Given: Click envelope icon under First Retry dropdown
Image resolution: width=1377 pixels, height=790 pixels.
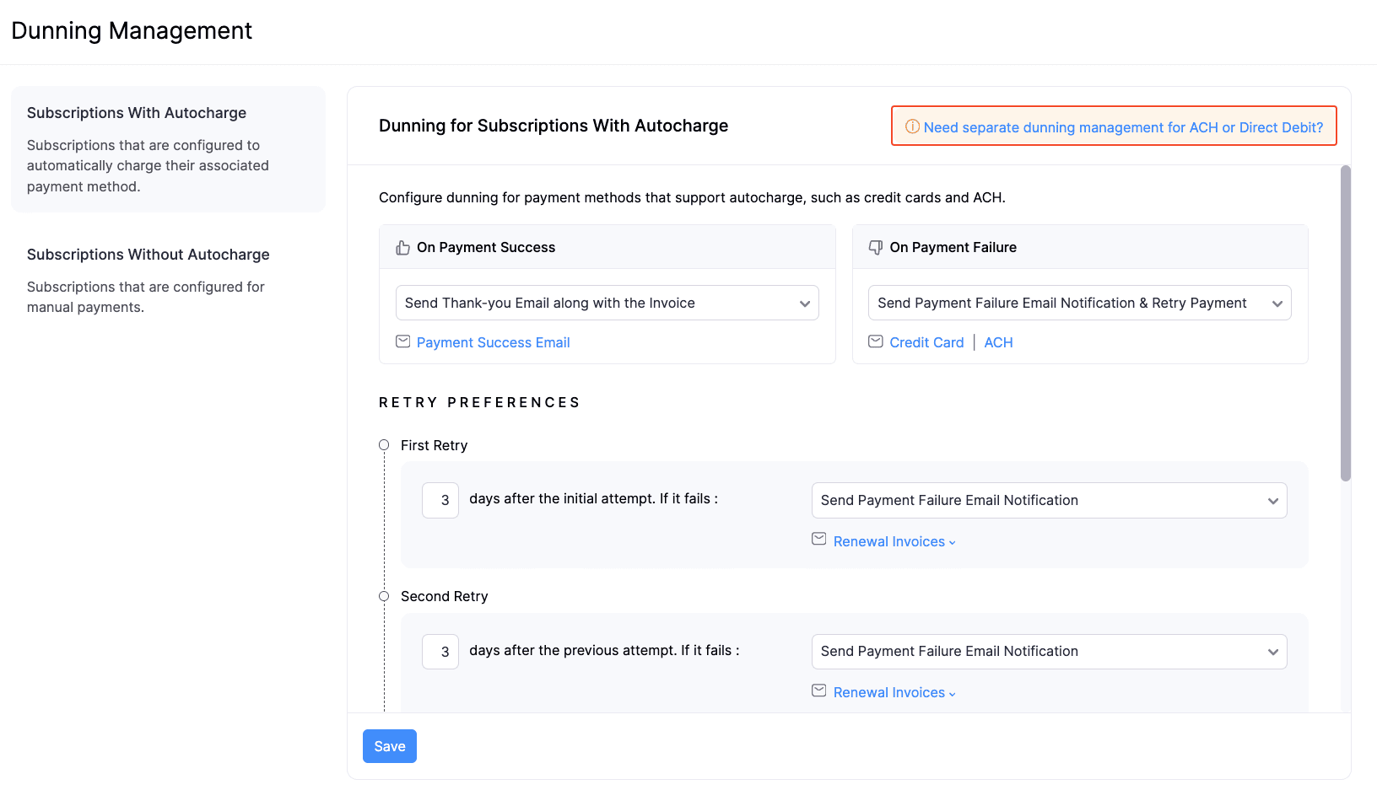Looking at the screenshot, I should (x=818, y=539).
